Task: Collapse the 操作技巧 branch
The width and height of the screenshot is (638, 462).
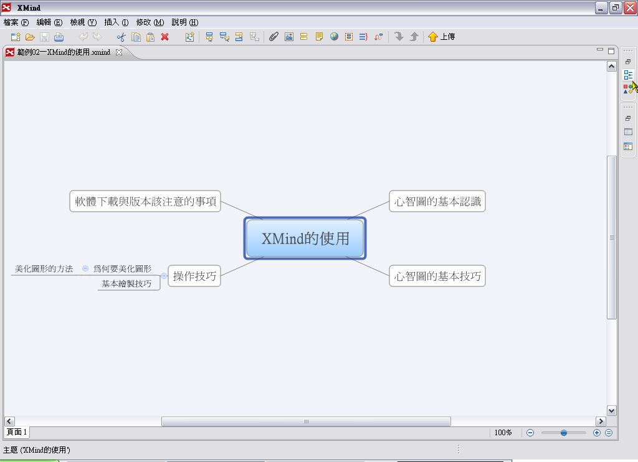Action: 164,276
